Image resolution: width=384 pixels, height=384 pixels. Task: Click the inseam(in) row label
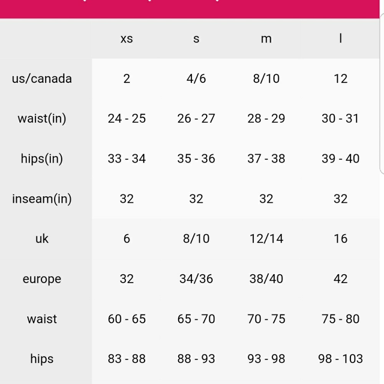[42, 199]
